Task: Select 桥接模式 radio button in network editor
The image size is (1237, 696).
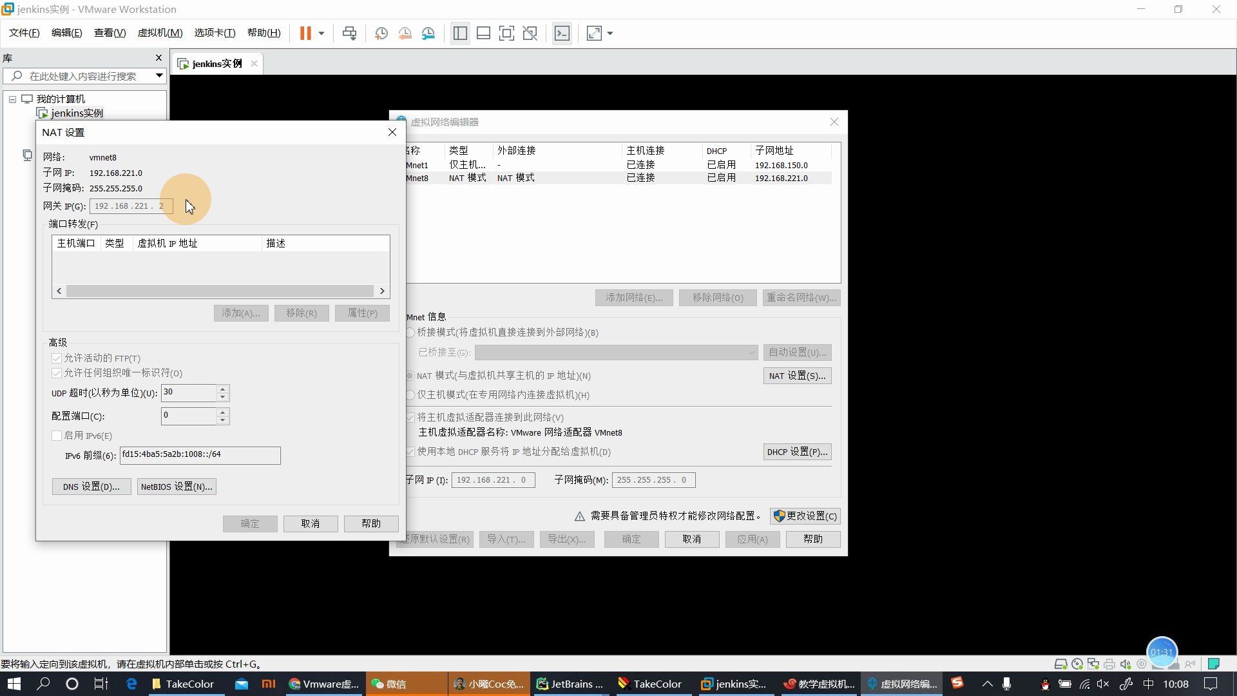Action: coord(410,333)
